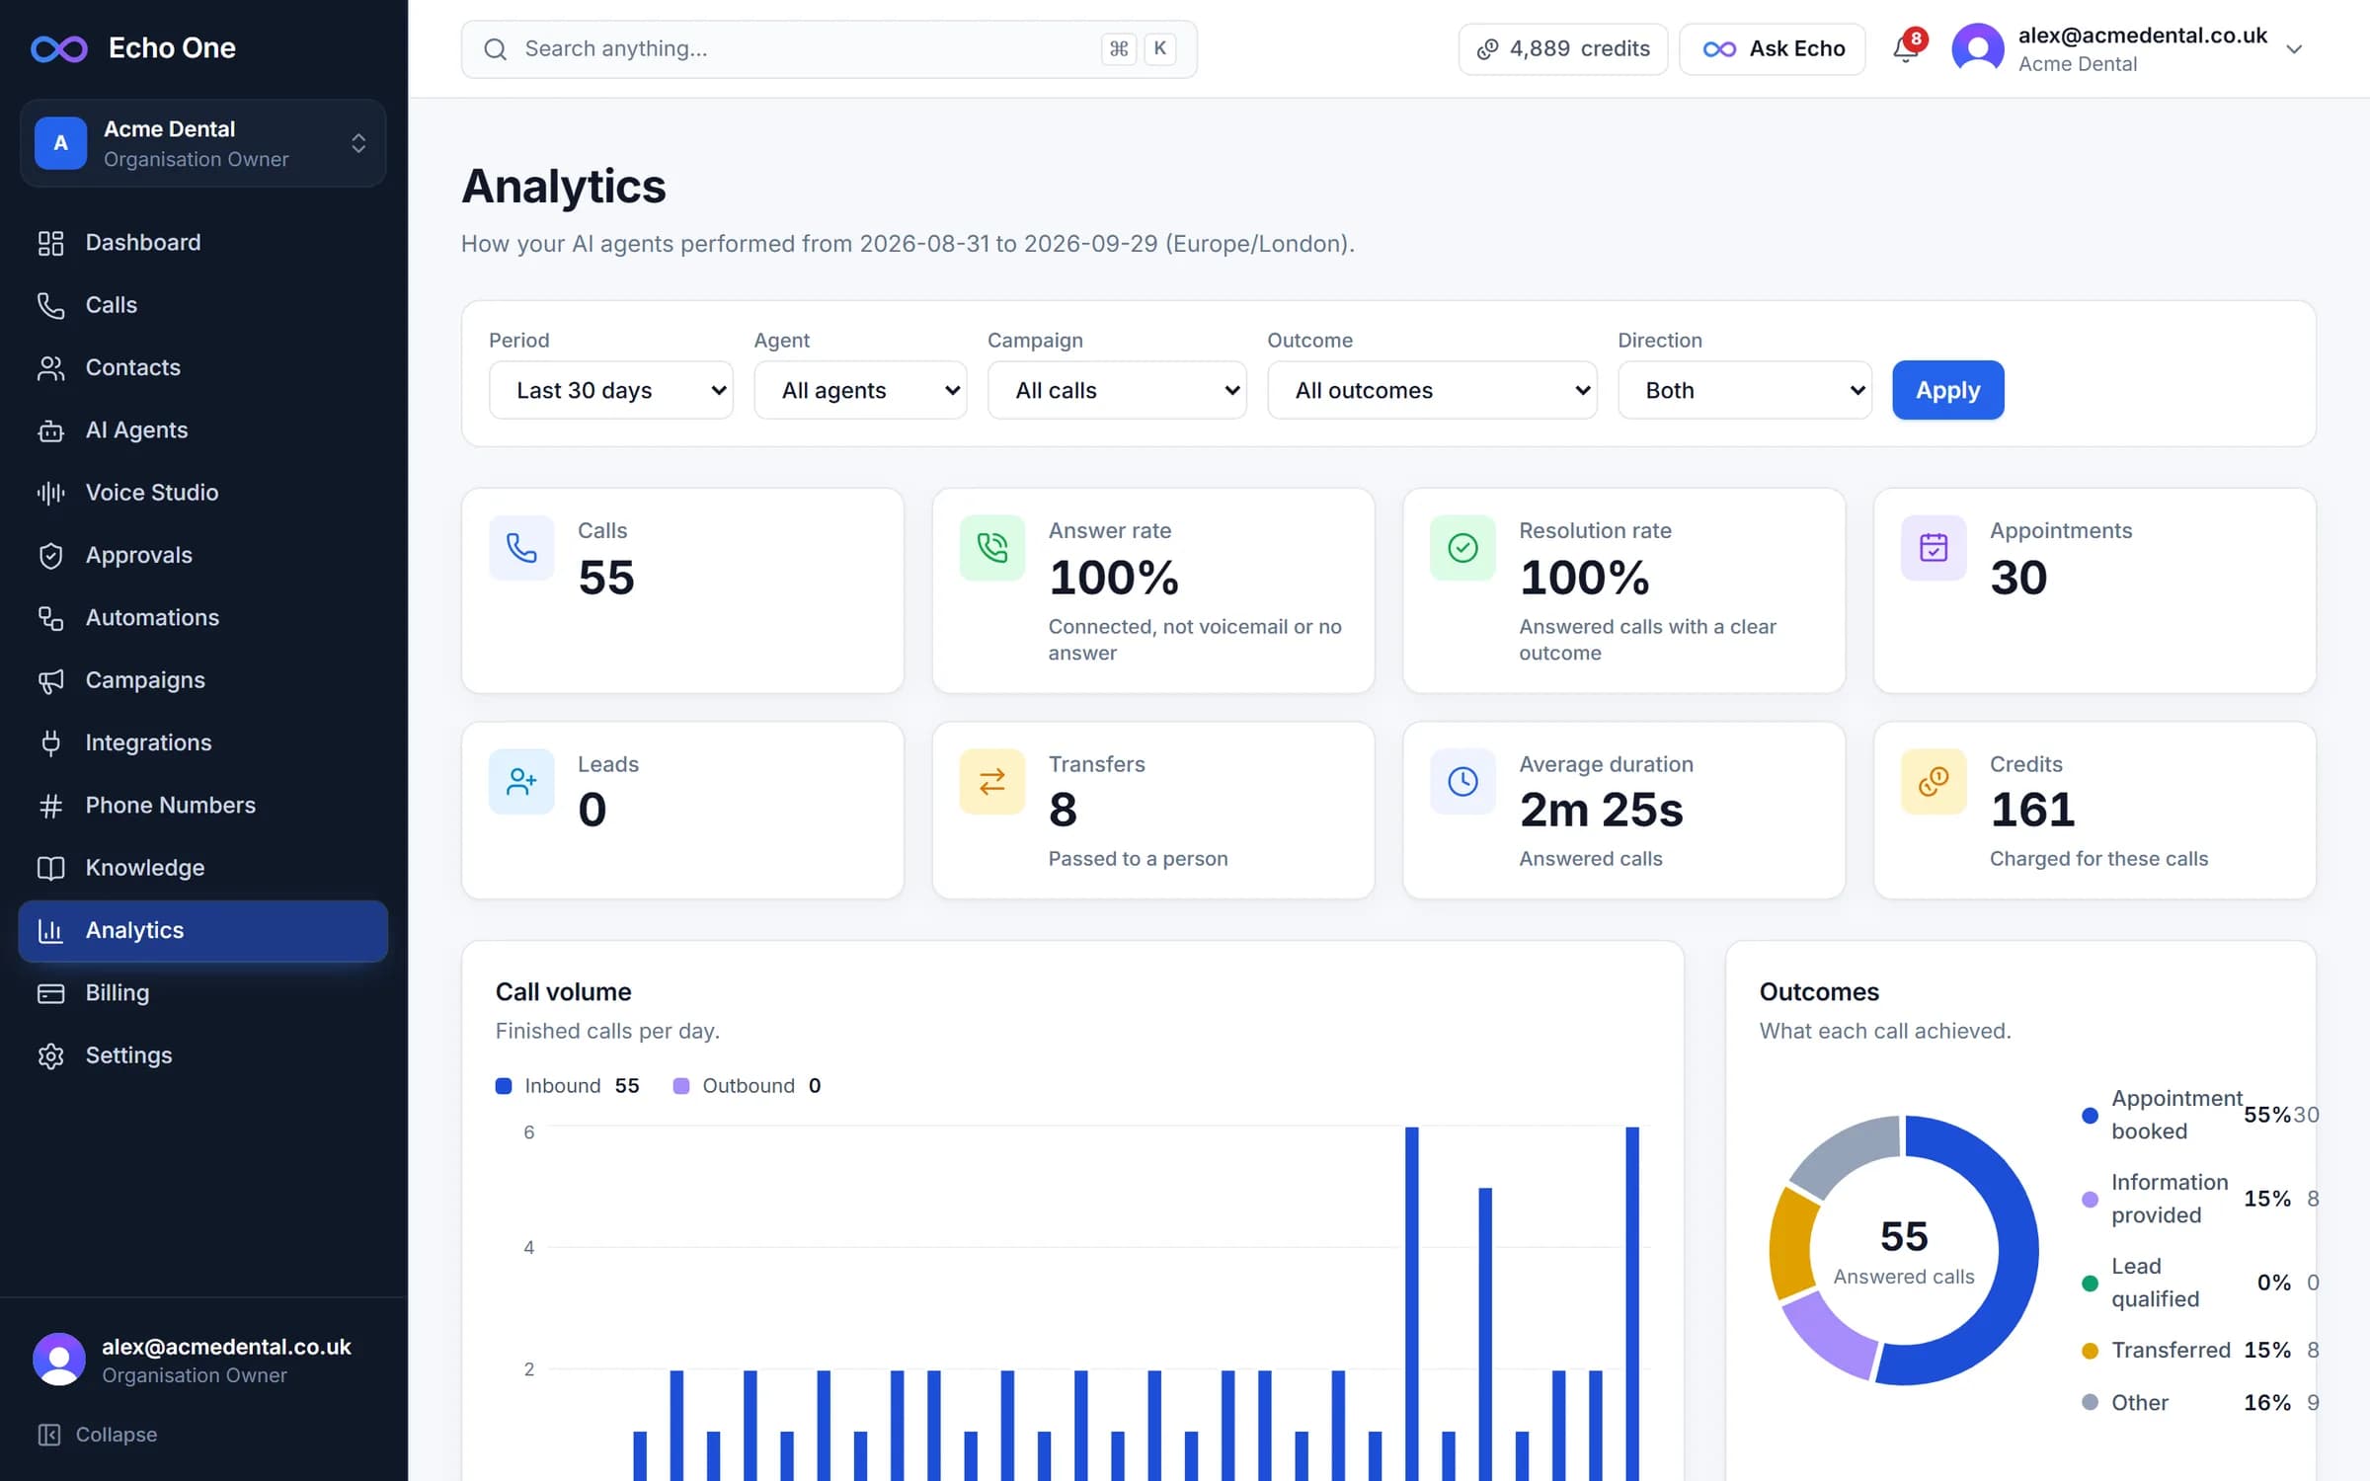This screenshot has width=2370, height=1481.
Task: Collapse the sidebar
Action: pos(98,1435)
